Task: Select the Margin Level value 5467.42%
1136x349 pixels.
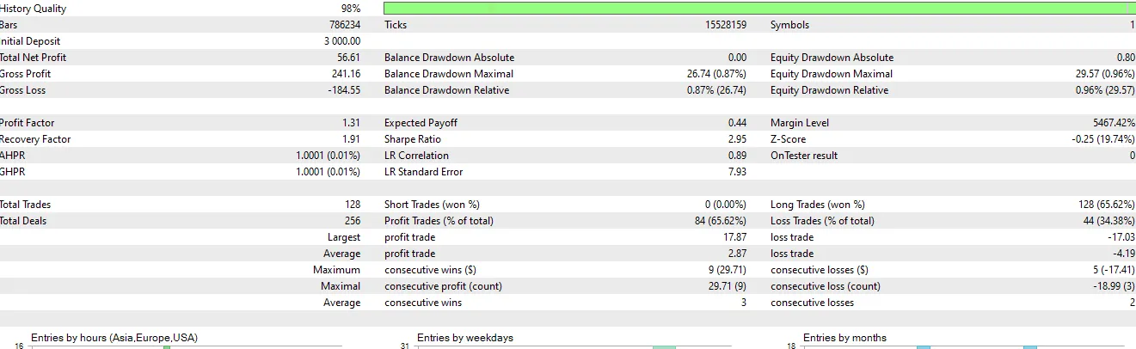Action: (x=1107, y=123)
